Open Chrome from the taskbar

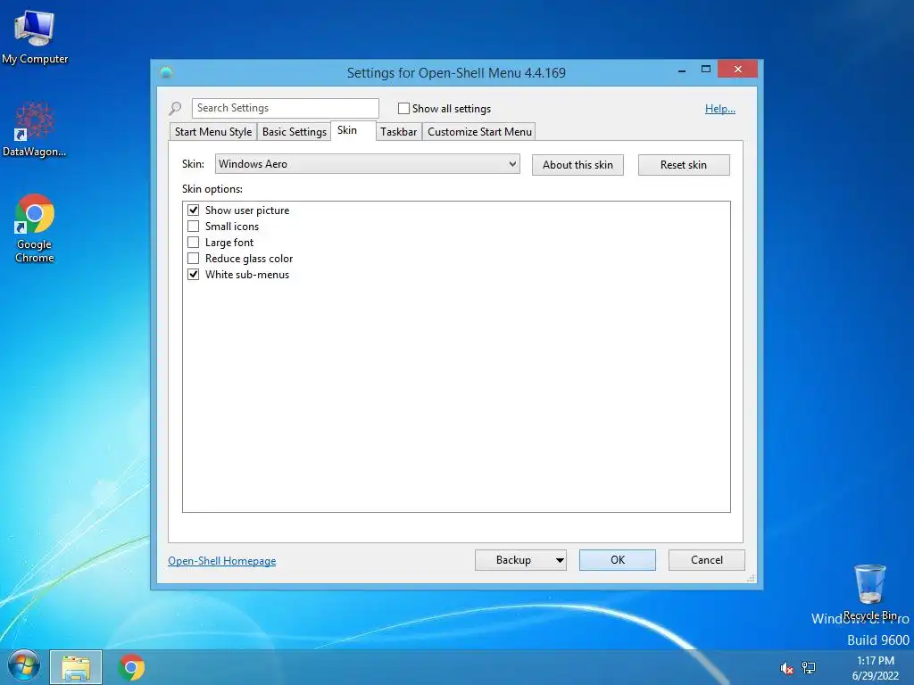[x=131, y=667]
